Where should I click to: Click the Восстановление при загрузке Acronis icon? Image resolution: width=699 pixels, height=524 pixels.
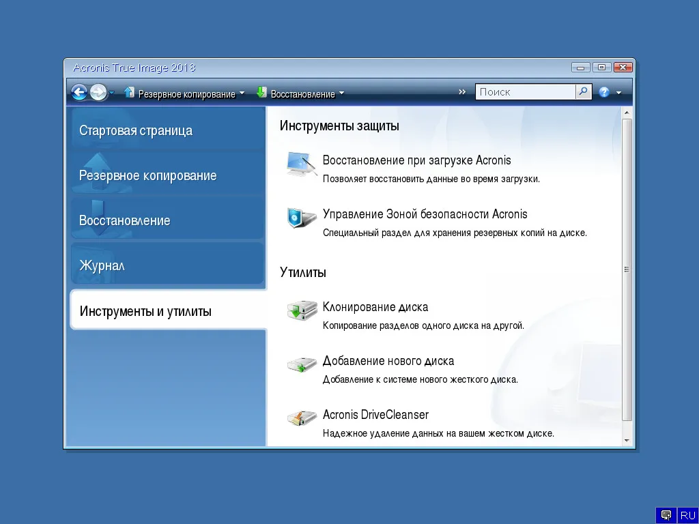tap(302, 164)
